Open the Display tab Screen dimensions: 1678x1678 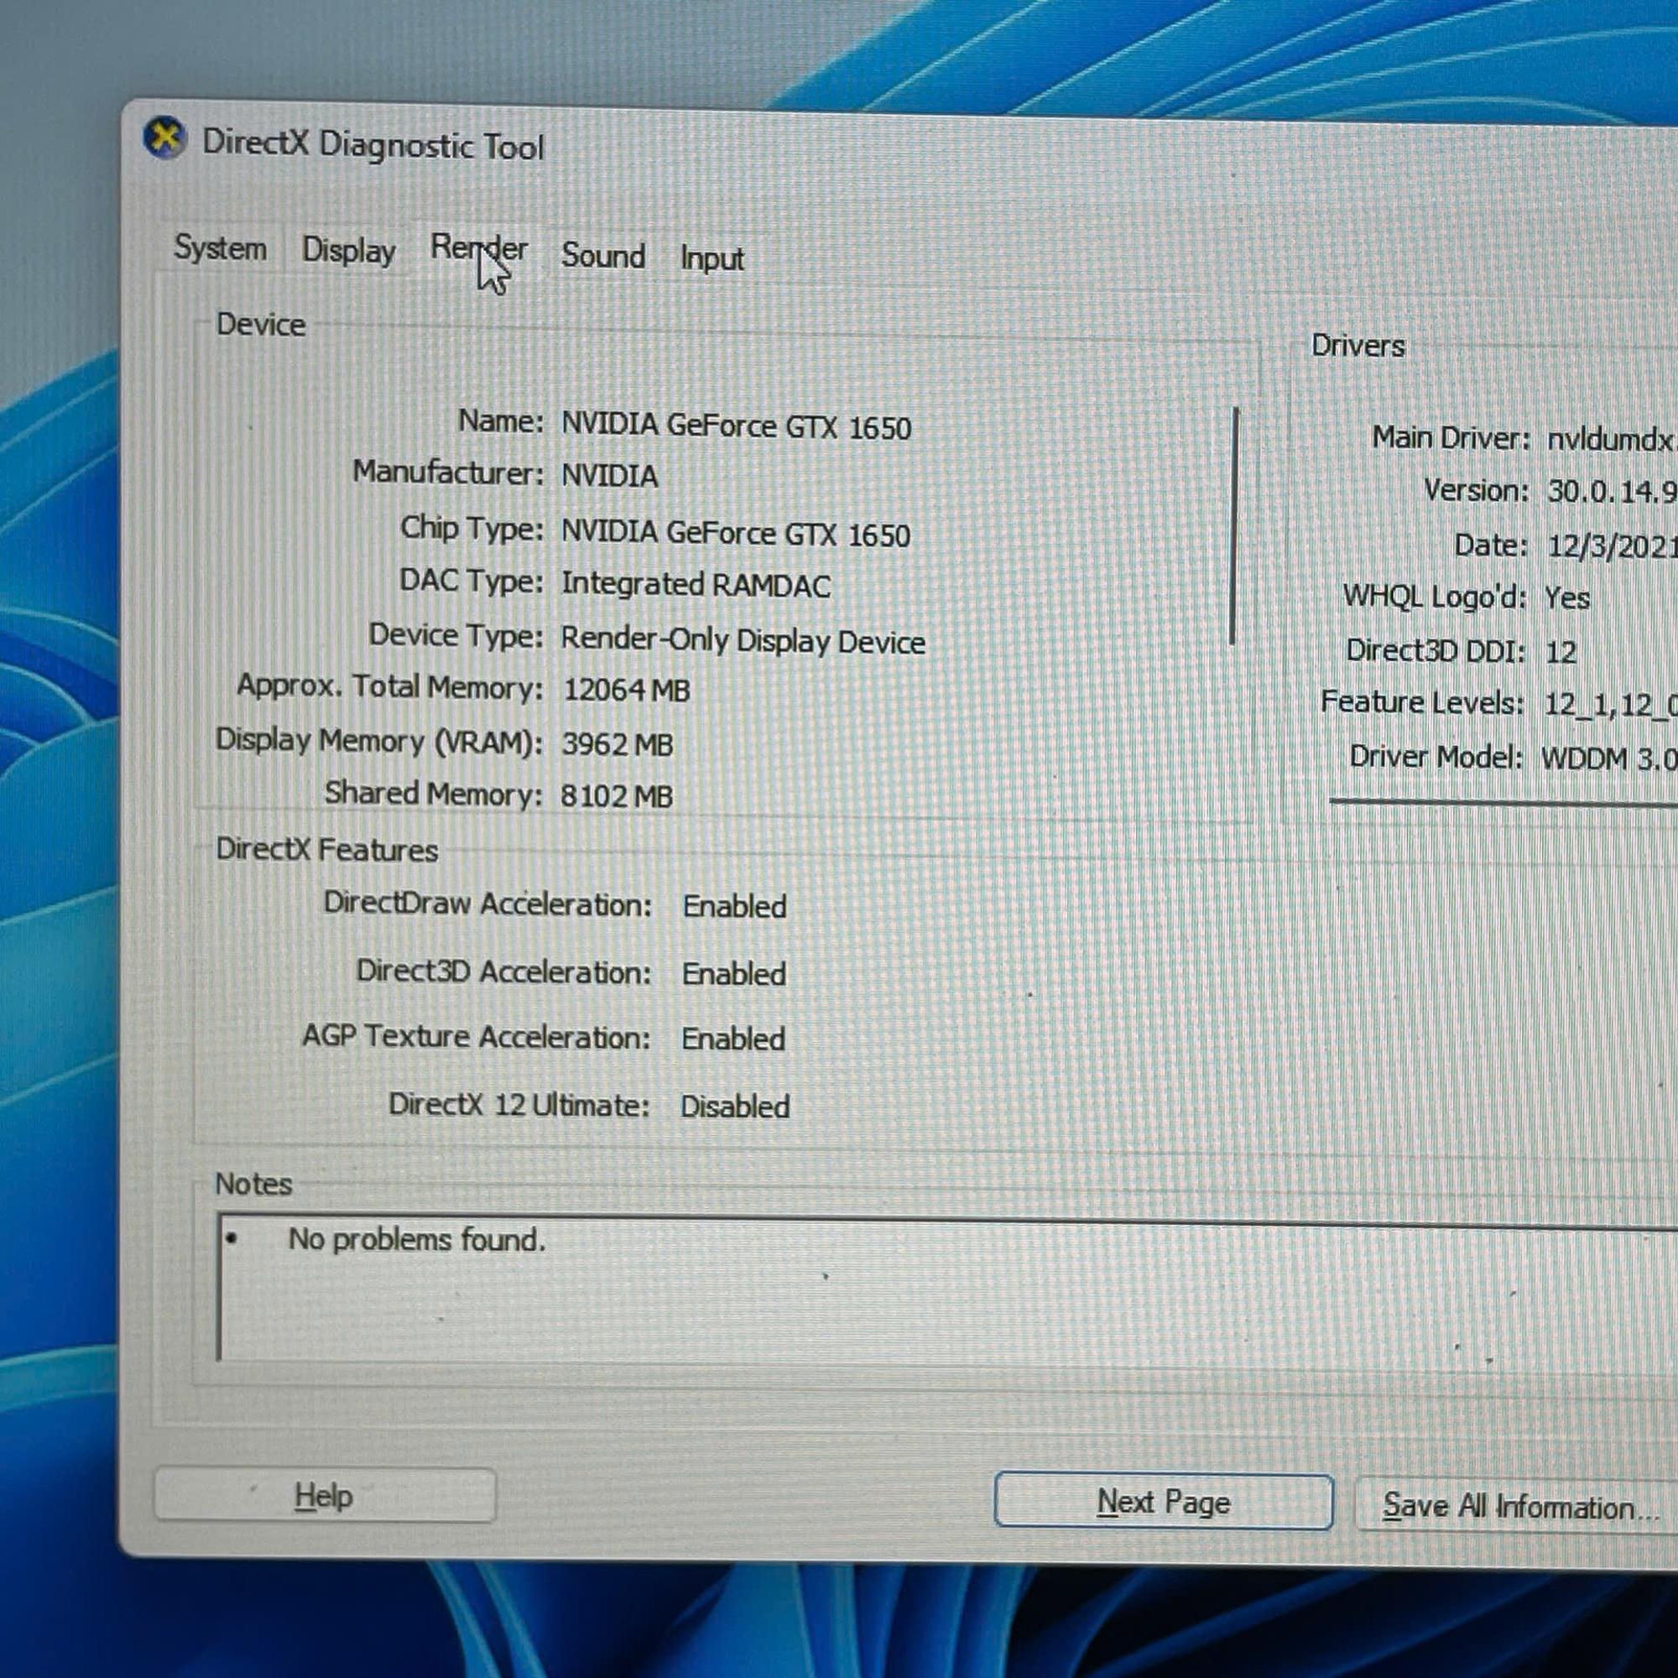[348, 251]
